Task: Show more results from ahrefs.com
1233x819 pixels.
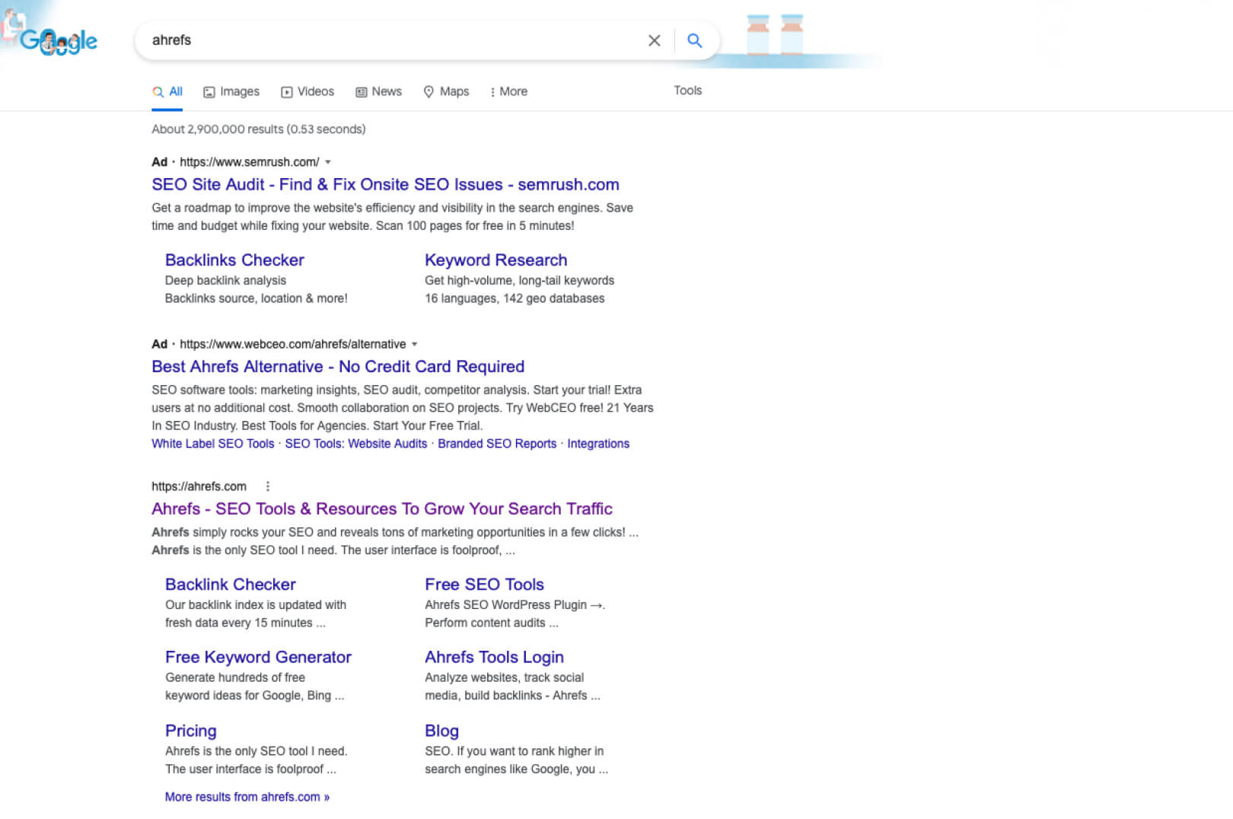Action: (x=247, y=797)
